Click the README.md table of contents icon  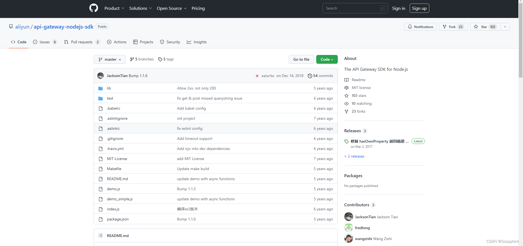point(101,236)
